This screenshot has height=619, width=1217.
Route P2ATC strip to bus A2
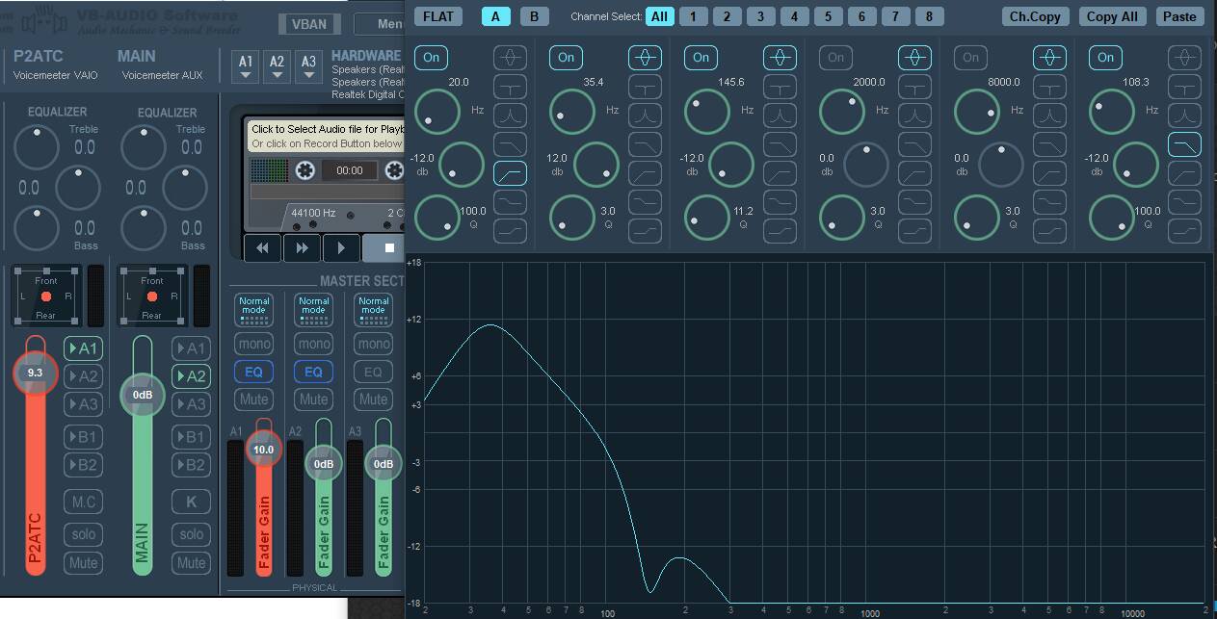[84, 376]
